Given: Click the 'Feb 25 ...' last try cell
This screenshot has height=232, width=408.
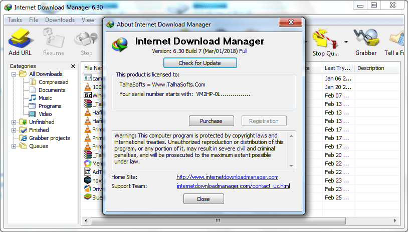Looking at the screenshot, I should [x=337, y=197].
